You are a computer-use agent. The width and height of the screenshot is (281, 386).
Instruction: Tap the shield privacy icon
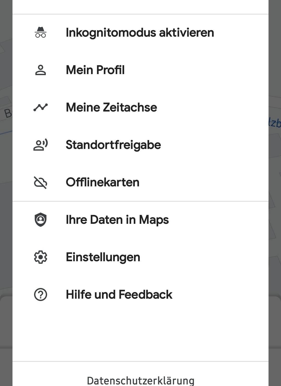pos(41,220)
